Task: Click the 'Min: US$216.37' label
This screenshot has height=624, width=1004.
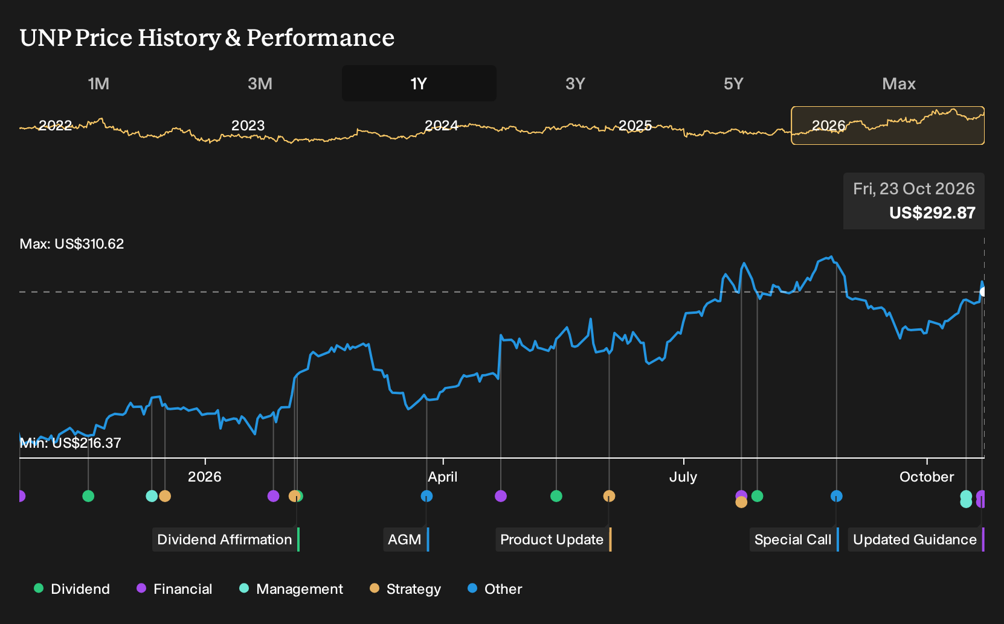Action: 71,443
